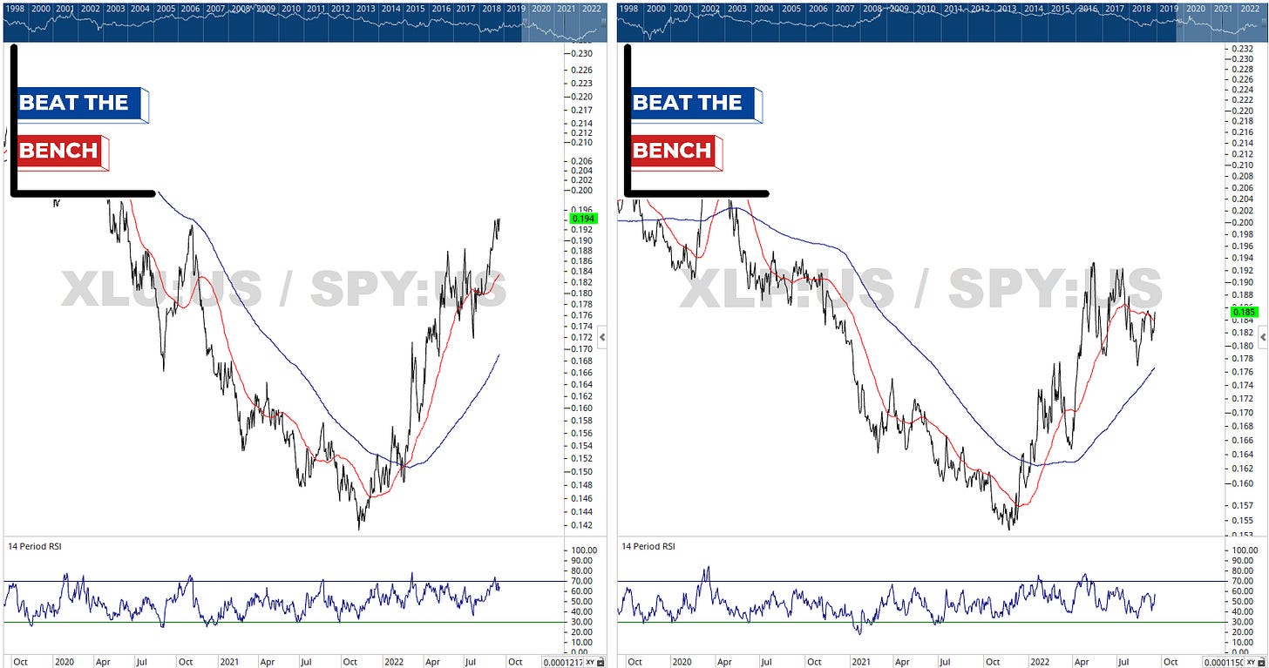
Task: Click the 30.00 RSI level on XLF/SPY panel
Action: (1244, 622)
